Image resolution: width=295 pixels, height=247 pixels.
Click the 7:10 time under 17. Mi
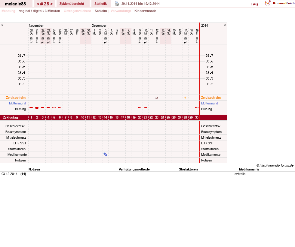(x=186, y=40)
